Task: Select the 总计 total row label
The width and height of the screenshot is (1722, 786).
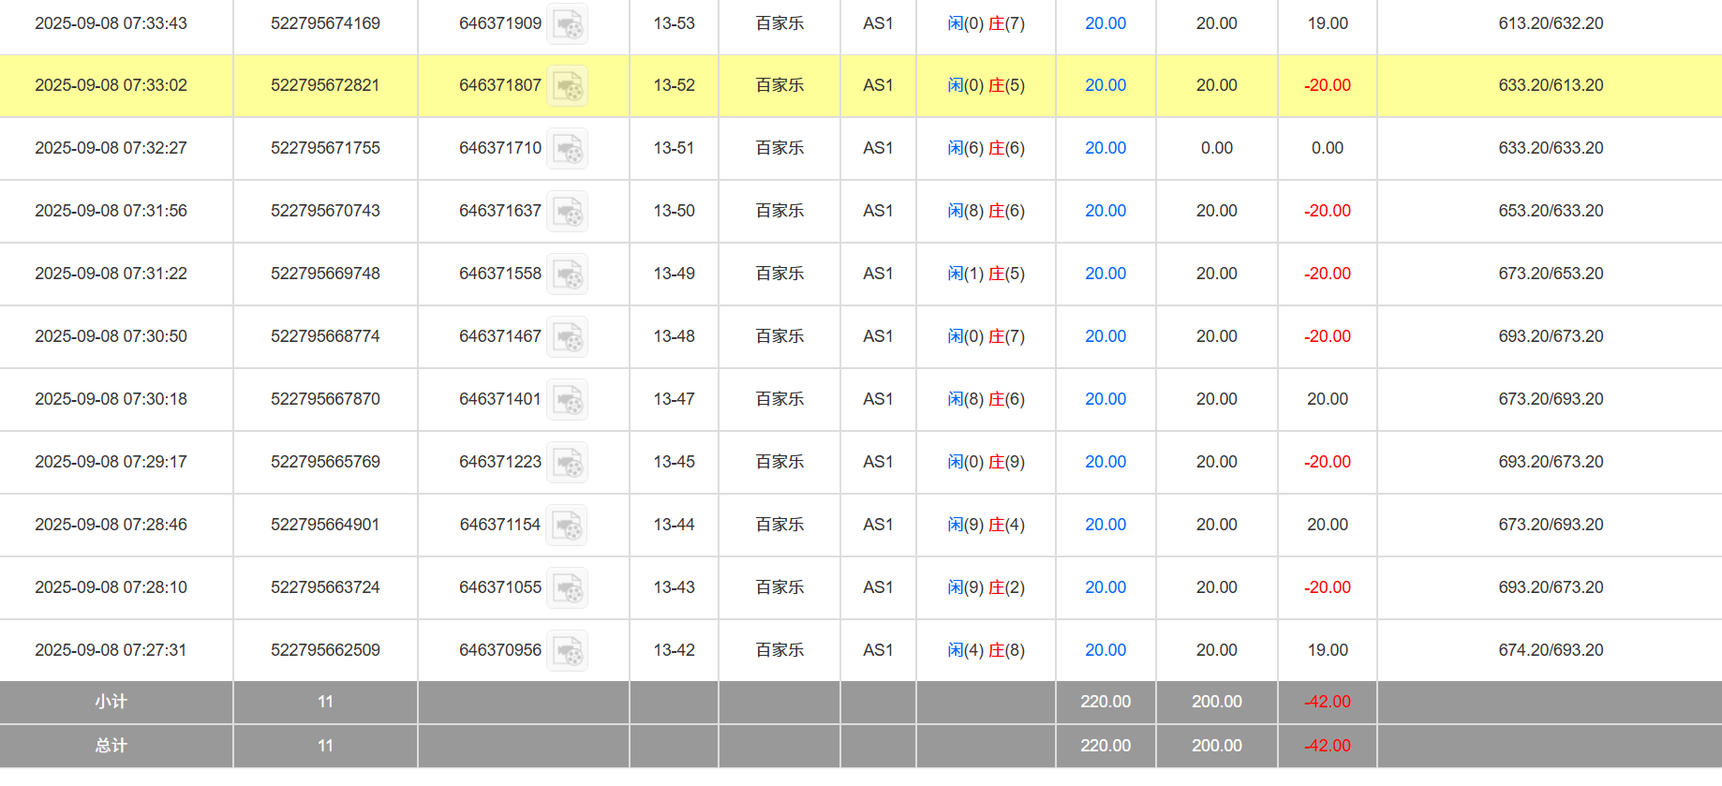Action: click(x=111, y=746)
